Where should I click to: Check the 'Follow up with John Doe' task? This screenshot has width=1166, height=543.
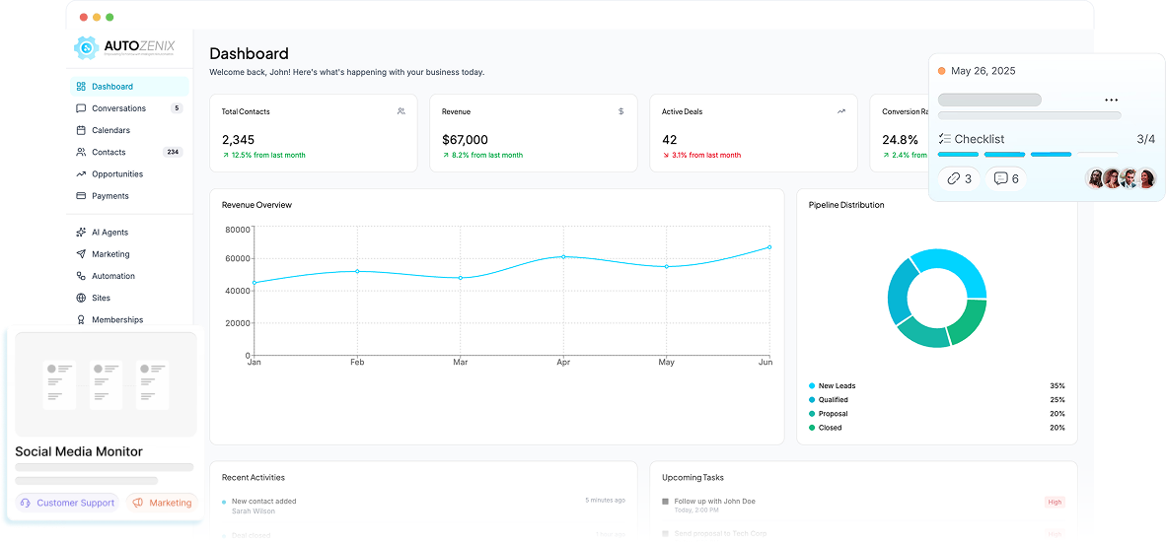tap(666, 502)
